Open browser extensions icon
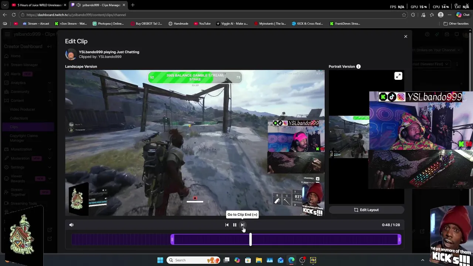 pos(413,15)
